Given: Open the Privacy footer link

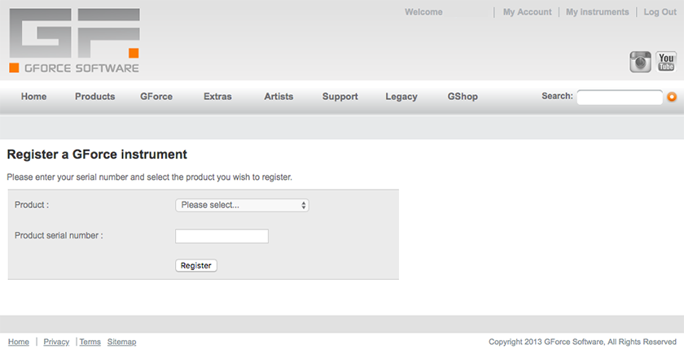Looking at the screenshot, I should [56, 342].
